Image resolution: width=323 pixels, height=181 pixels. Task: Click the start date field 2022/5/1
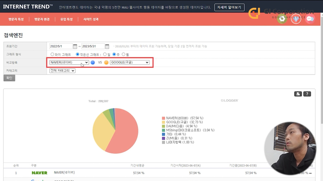tap(61, 47)
